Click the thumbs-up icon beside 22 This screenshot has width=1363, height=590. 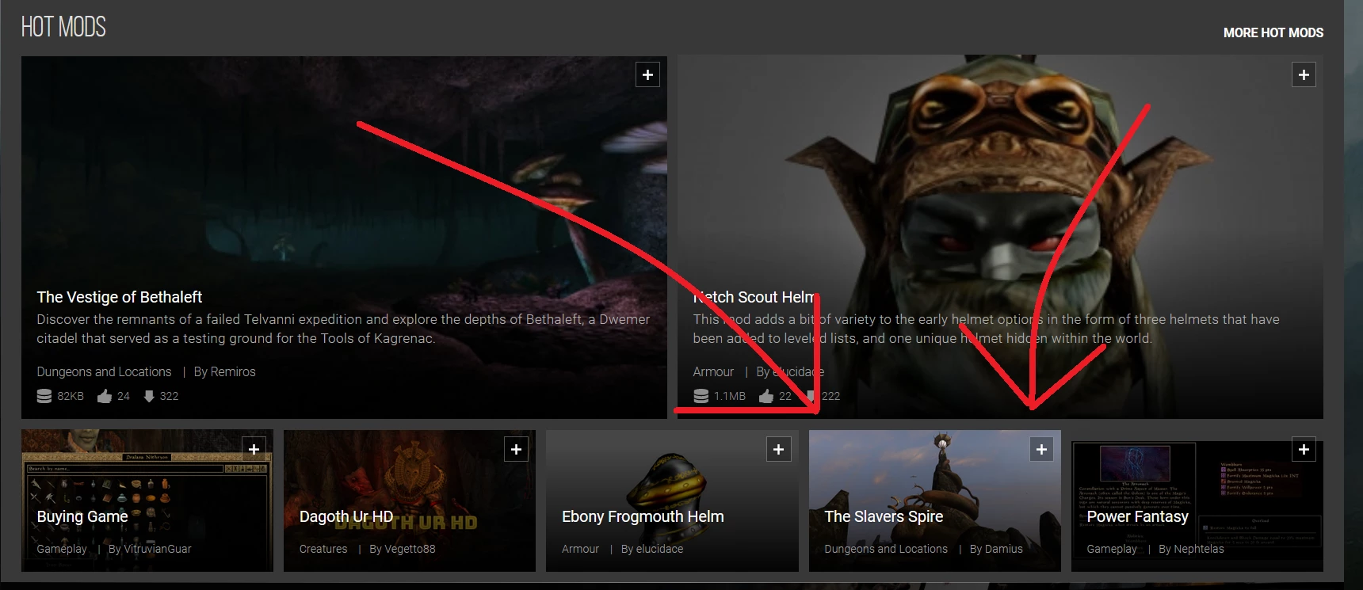click(765, 396)
